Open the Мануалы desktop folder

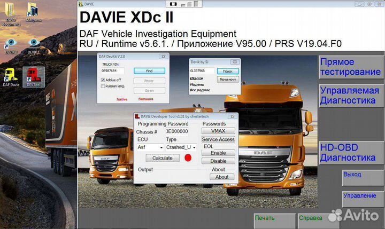[33, 12]
